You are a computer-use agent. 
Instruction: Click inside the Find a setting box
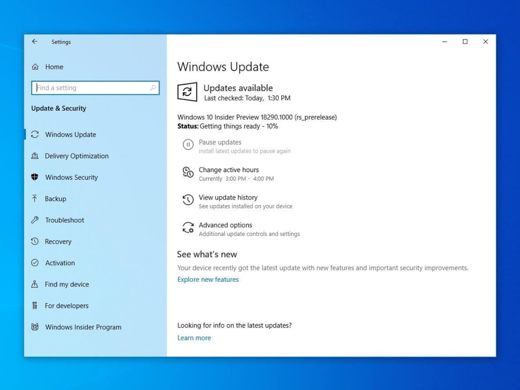95,88
